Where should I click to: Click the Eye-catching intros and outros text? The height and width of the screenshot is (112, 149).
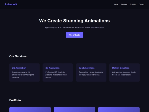[x=91, y=74]
